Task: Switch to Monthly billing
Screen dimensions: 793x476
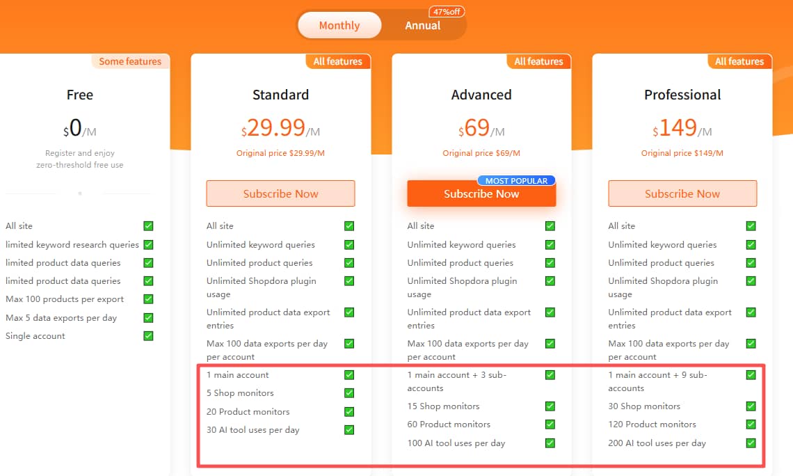Action: pyautogui.click(x=339, y=26)
